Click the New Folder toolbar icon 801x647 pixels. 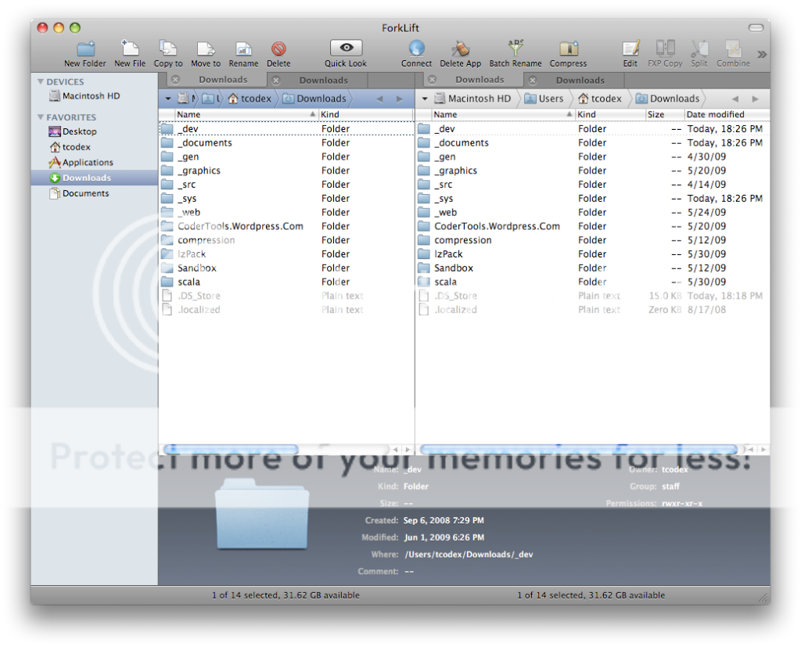click(x=85, y=49)
